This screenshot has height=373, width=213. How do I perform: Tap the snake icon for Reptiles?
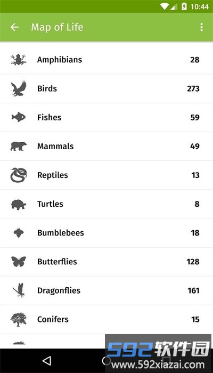click(x=19, y=175)
